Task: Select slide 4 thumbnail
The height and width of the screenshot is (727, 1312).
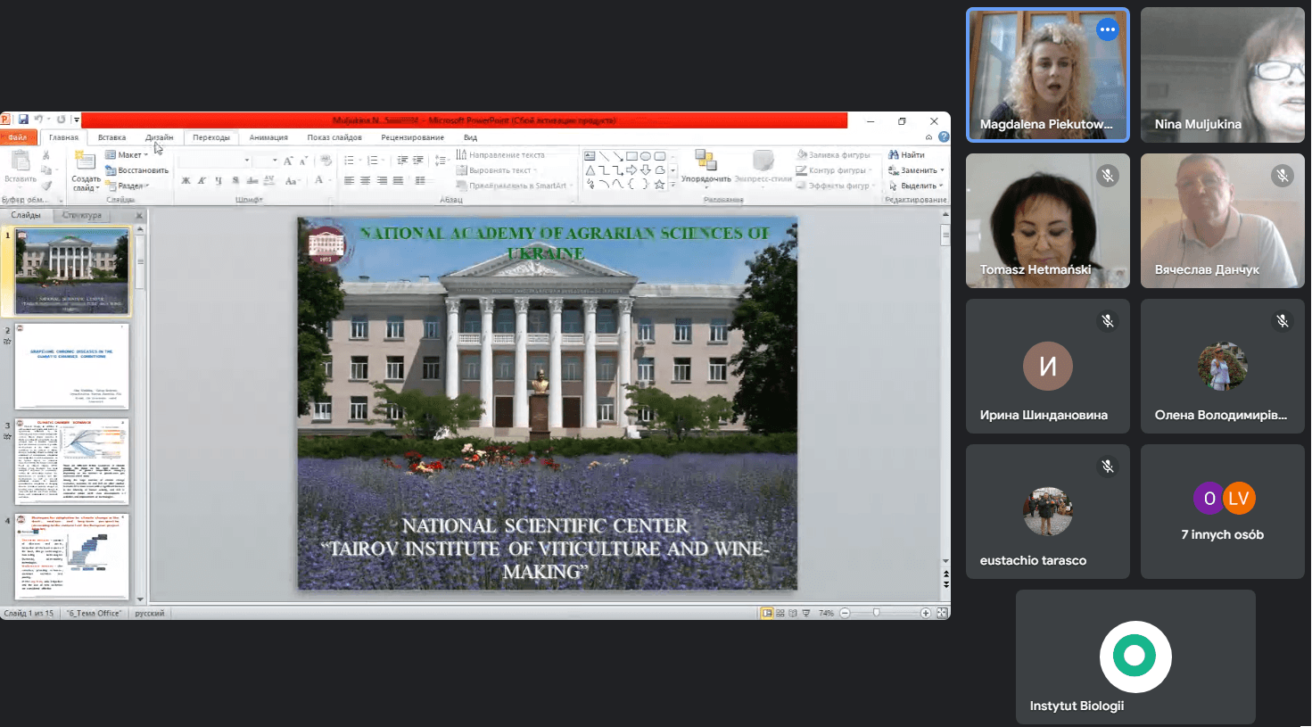Action: click(71, 556)
